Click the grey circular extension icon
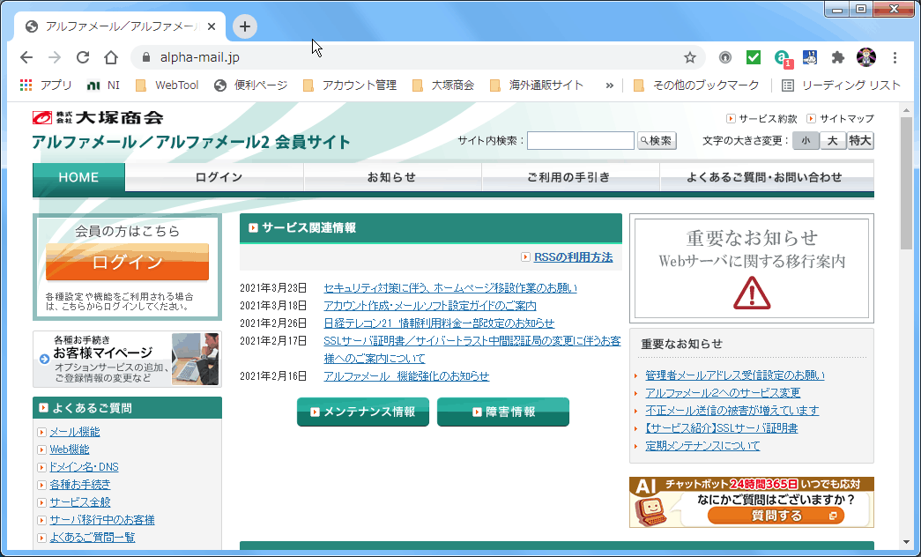The image size is (921, 557). point(724,57)
